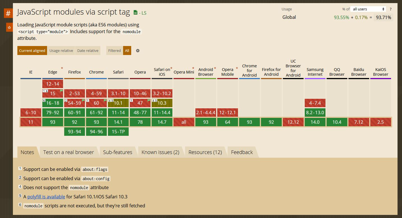Click Opera Mobile 64 cell
The height and width of the screenshot is (218, 402).
coord(228,122)
